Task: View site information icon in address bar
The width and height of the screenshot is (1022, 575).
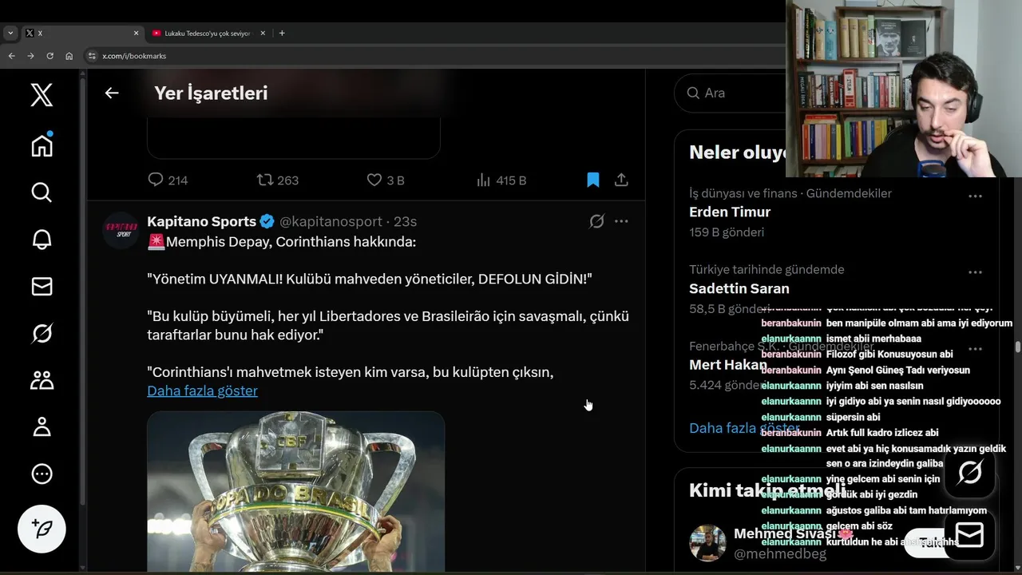Action: click(x=93, y=56)
